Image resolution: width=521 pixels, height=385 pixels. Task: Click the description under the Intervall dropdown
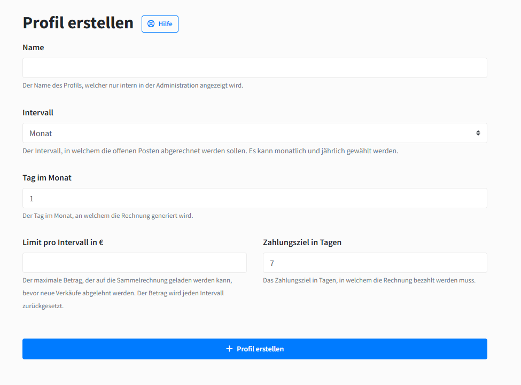click(x=210, y=151)
